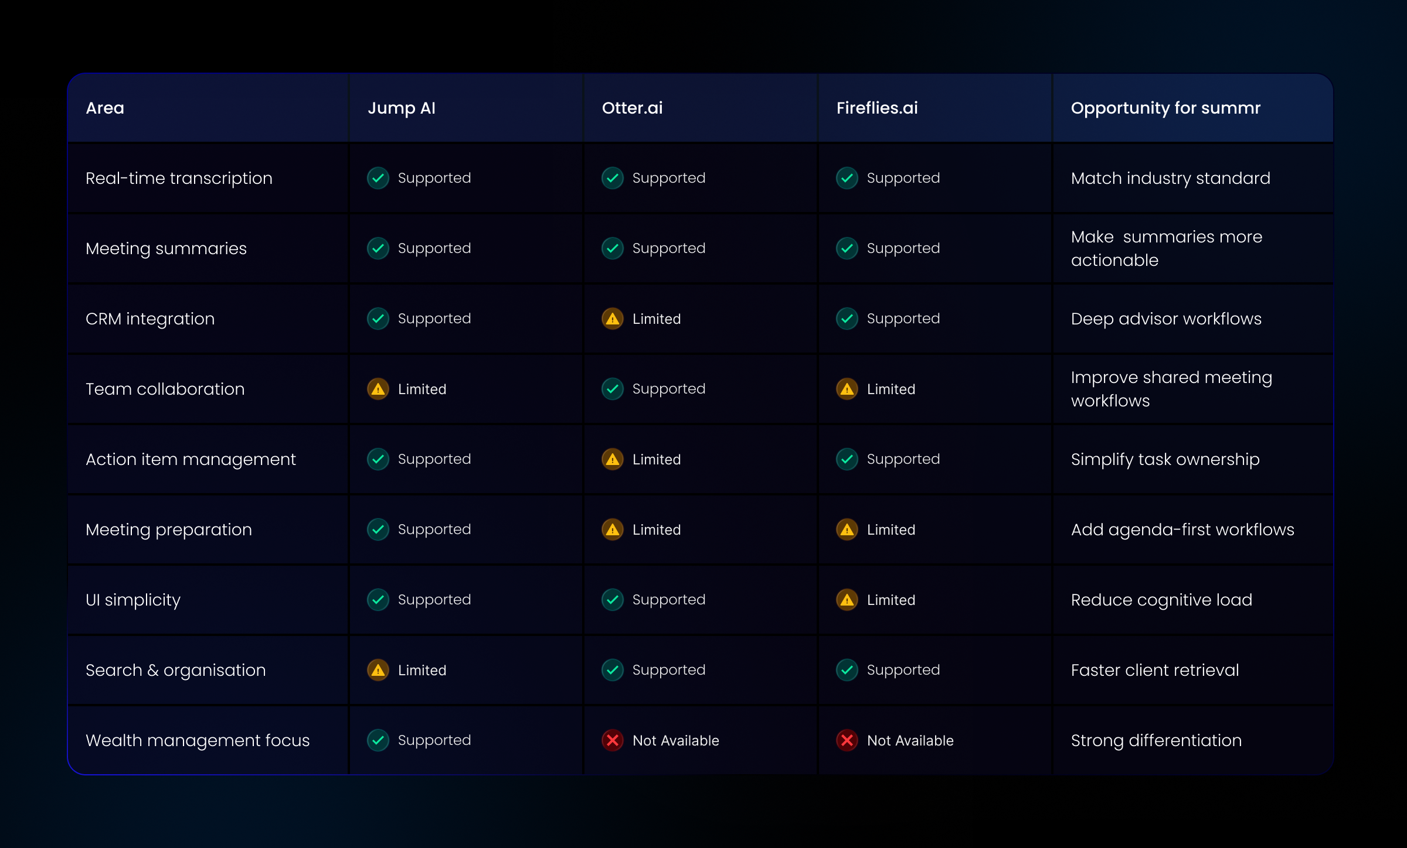Image resolution: width=1407 pixels, height=848 pixels.
Task: Select Otter.ai's warning icon for Meeting preparation
Action: click(x=613, y=529)
